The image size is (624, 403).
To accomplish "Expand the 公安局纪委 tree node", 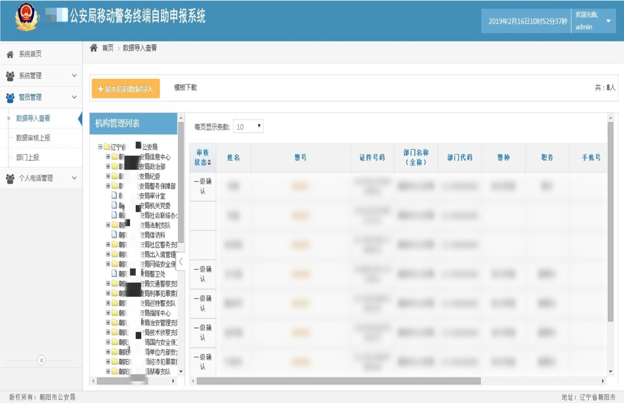I will [108, 176].
